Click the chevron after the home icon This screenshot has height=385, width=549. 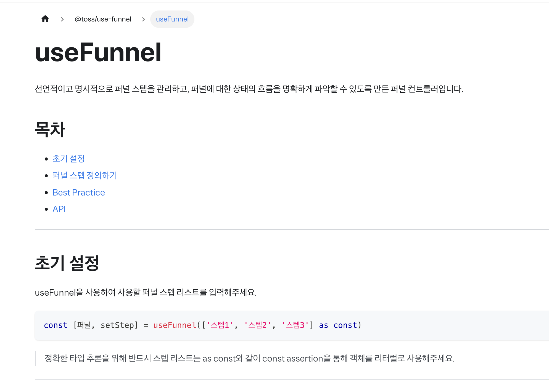(62, 19)
